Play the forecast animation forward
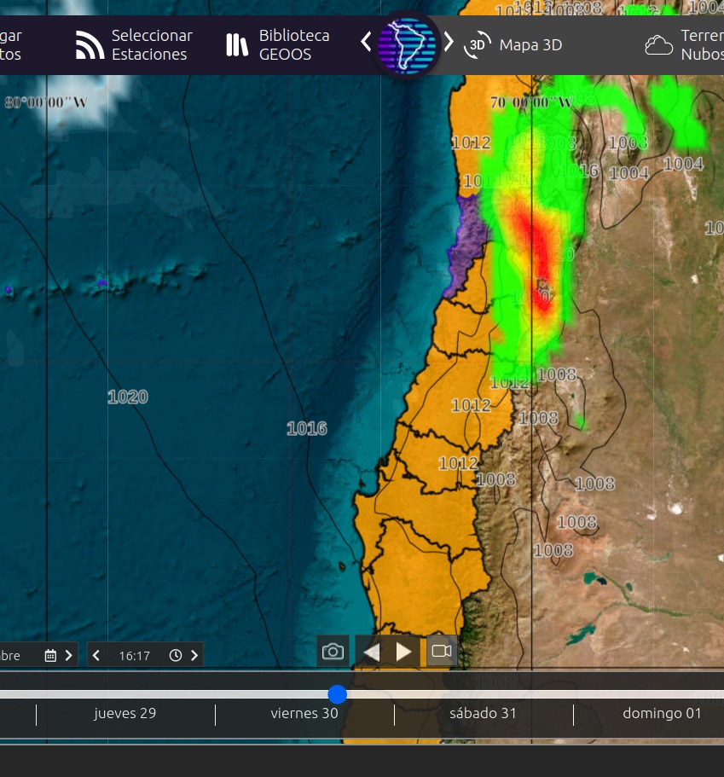 [404, 652]
